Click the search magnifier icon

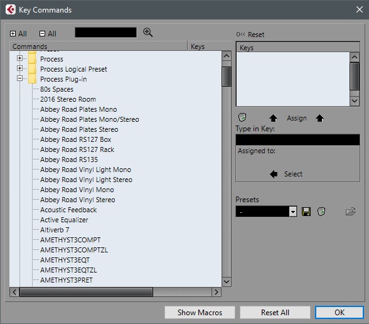coord(148,33)
